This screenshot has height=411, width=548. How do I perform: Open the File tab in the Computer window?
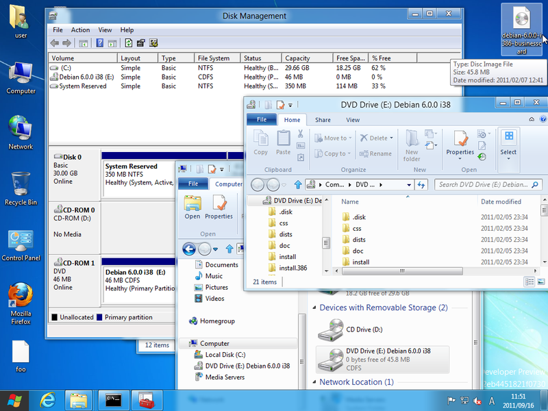[x=193, y=184]
